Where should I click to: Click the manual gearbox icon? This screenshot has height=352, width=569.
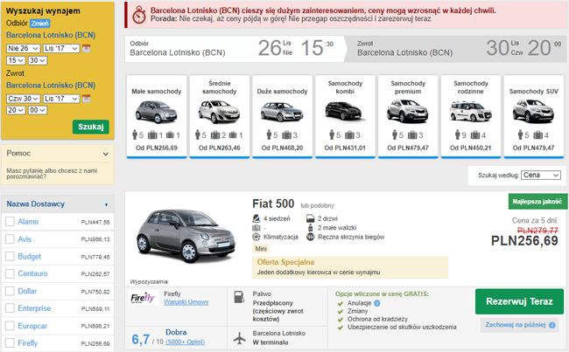[x=310, y=237]
